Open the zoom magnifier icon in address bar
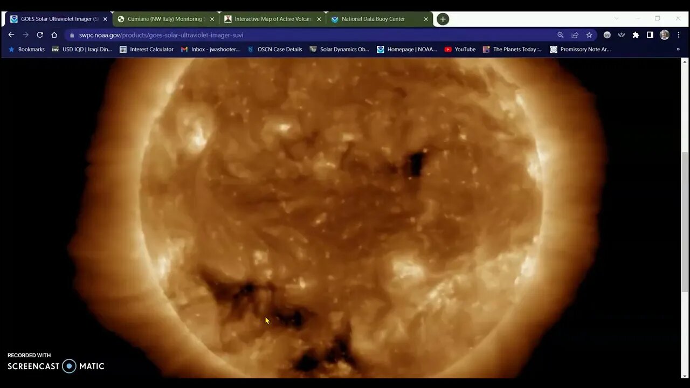The height and width of the screenshot is (388, 690). (561, 35)
